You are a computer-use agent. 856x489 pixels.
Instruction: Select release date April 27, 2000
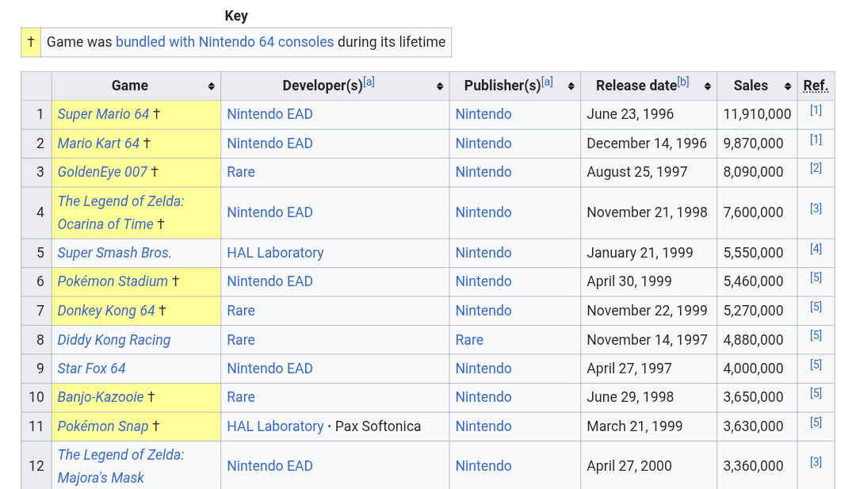click(x=629, y=466)
